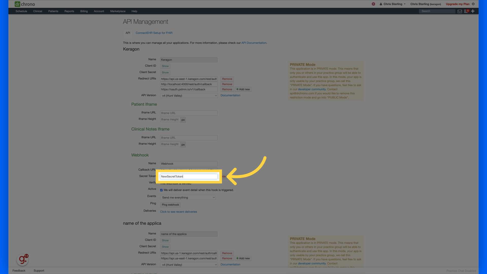Click the 'Chris Sterling (keragon)' practice label
The height and width of the screenshot is (274, 487).
426,4
